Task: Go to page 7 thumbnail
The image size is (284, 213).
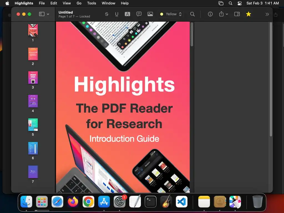Action: click(33, 172)
